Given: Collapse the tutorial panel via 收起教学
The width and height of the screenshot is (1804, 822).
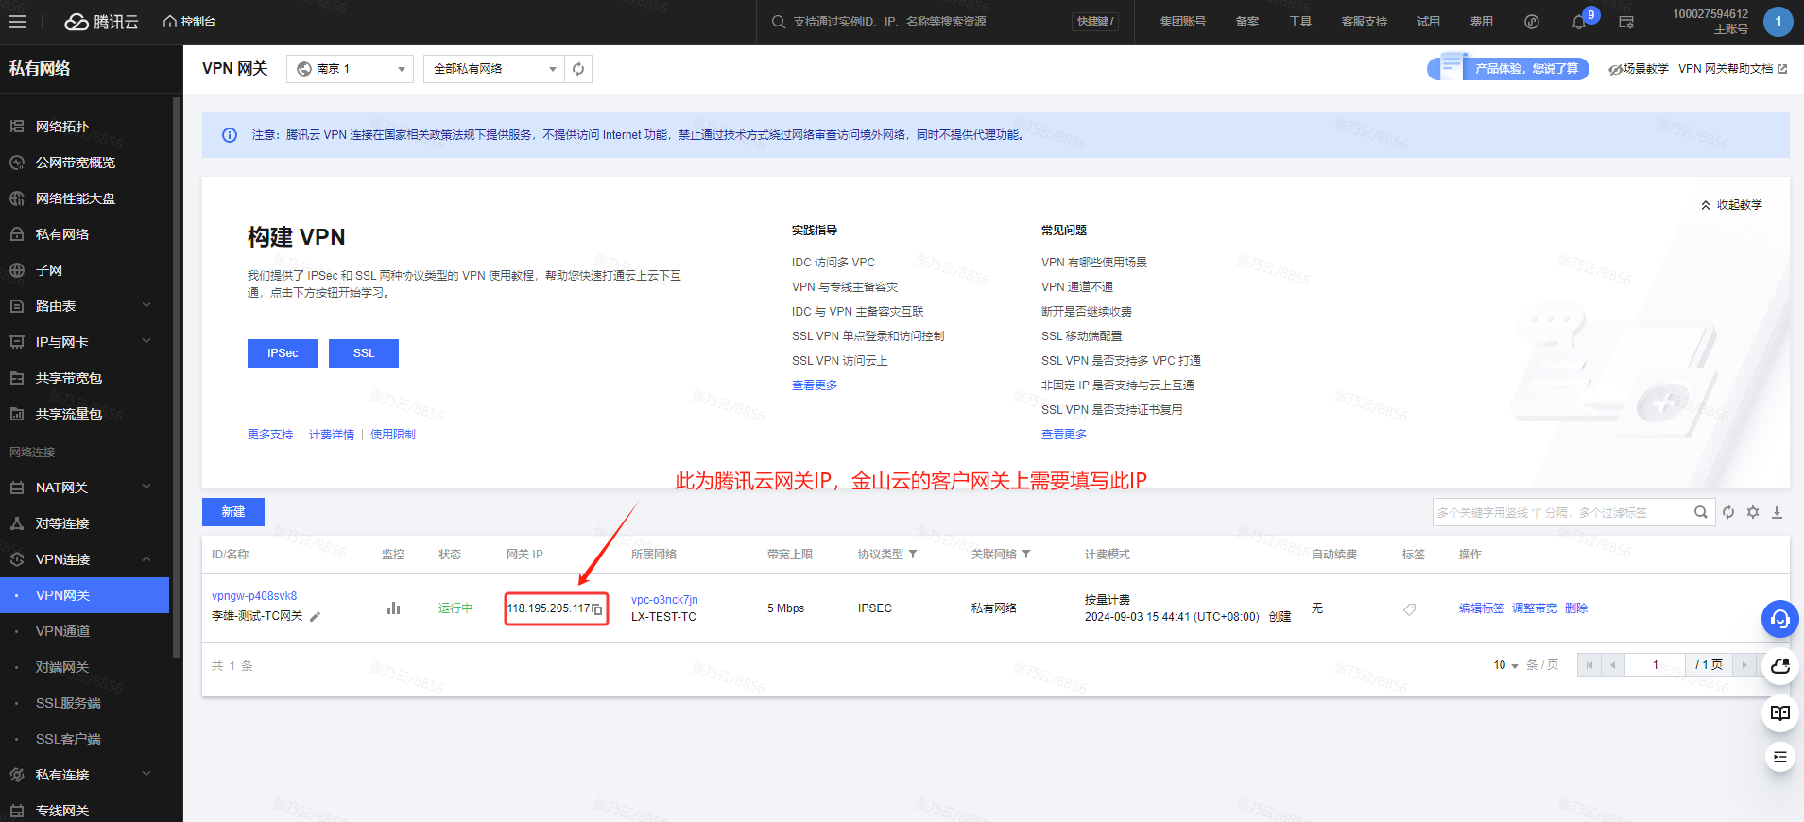Looking at the screenshot, I should point(1731,205).
